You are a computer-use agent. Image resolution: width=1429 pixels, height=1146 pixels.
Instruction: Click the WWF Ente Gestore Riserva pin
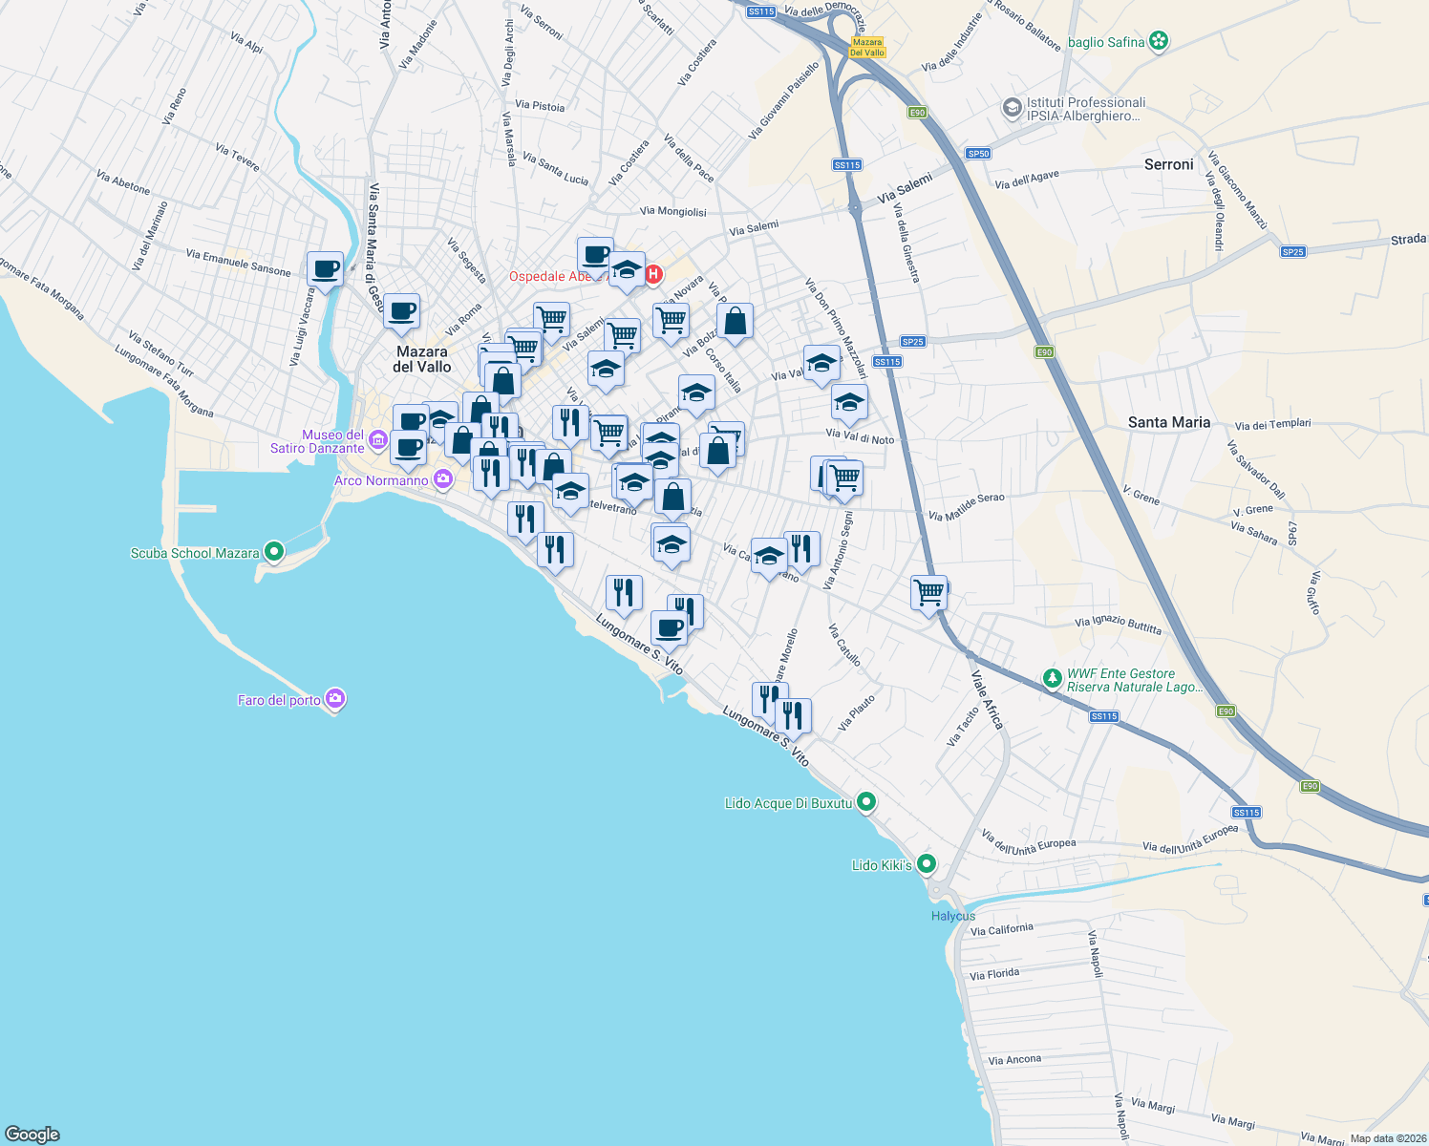pos(1052,678)
